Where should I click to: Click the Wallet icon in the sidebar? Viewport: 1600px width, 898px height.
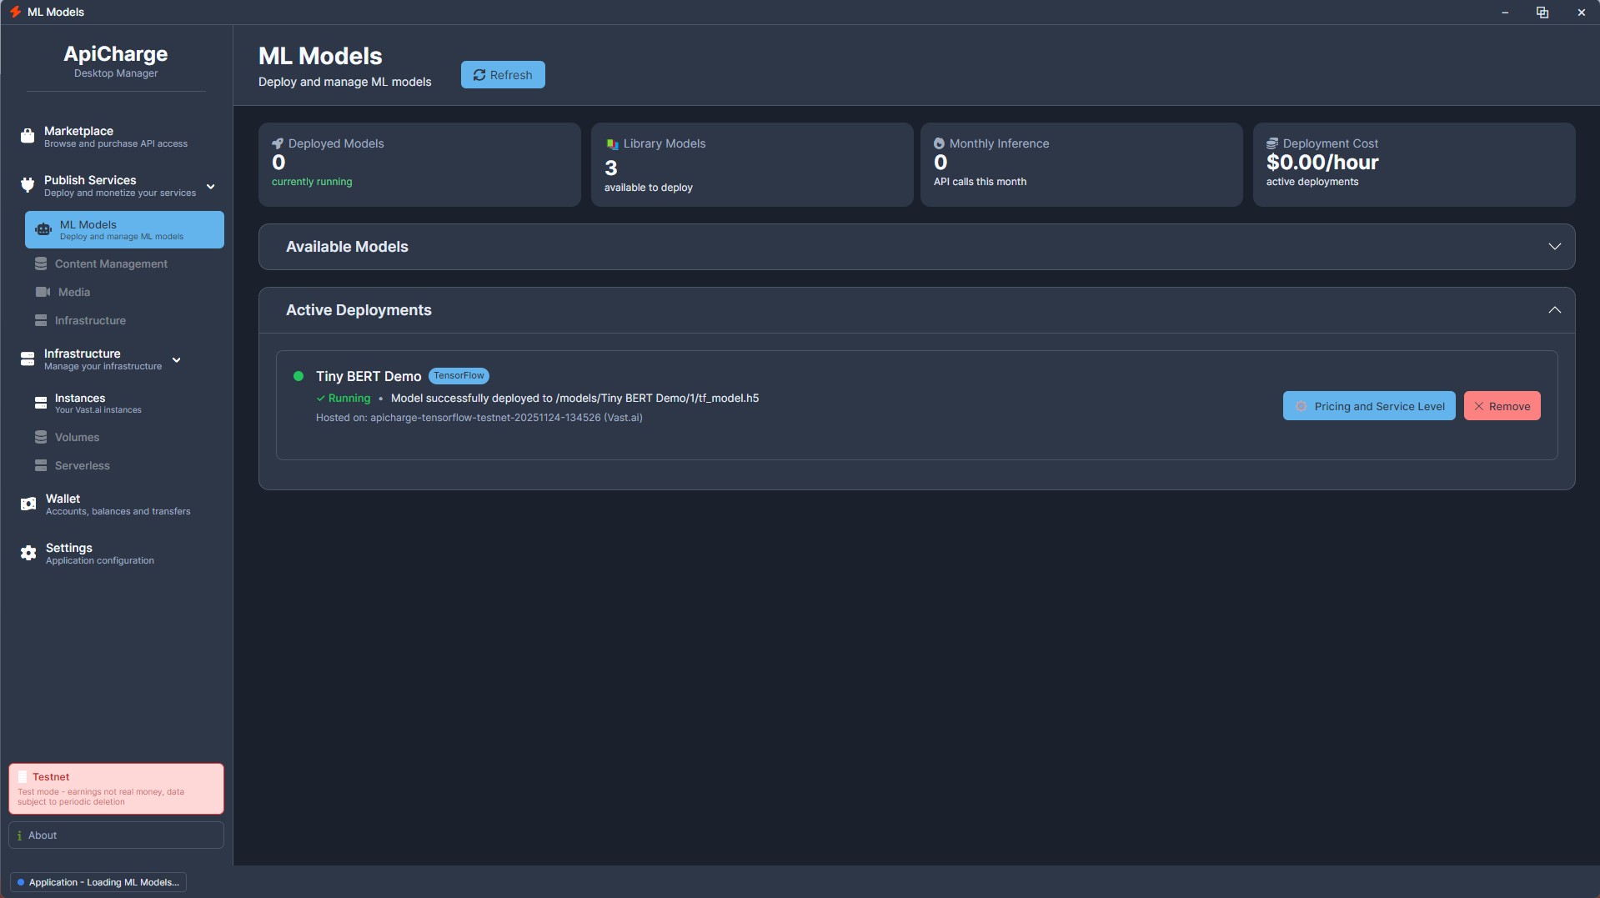[x=28, y=504]
